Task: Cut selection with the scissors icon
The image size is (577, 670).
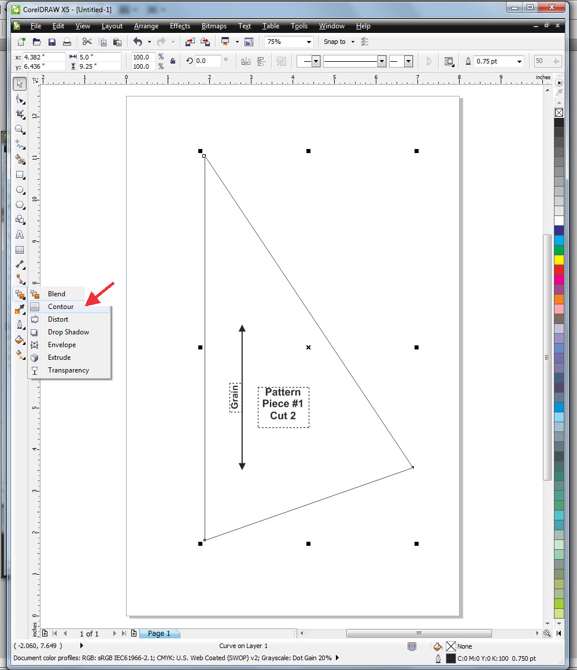Action: (x=87, y=42)
